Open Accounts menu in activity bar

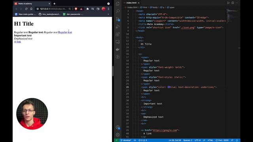click(x=118, y=127)
